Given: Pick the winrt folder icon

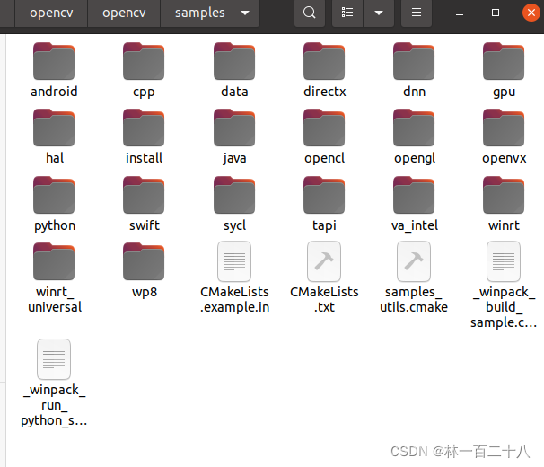Looking at the screenshot, I should (504, 195).
